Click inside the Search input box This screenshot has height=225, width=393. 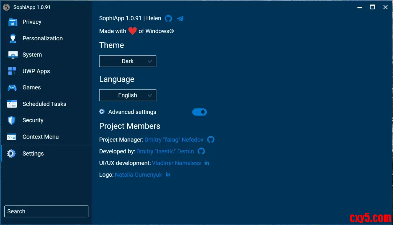coord(46,212)
